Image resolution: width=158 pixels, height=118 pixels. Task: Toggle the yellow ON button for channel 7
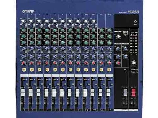click(x=70, y=69)
